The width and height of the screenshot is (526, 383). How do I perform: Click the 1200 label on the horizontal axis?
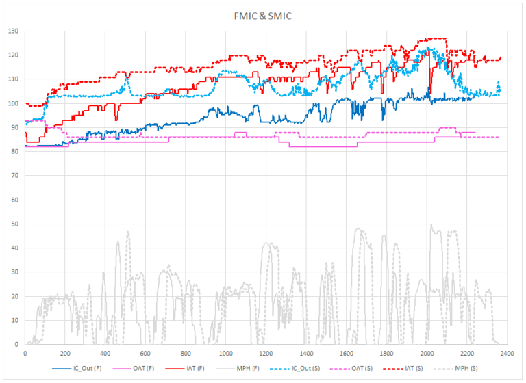pyautogui.click(x=266, y=354)
